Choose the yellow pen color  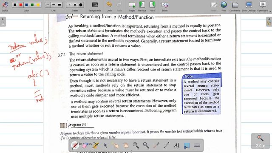tap(38, 5)
